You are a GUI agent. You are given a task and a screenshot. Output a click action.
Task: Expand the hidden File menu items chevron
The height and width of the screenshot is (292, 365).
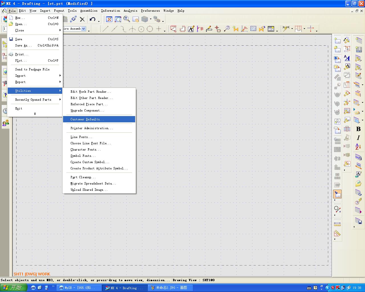pyautogui.click(x=35, y=113)
